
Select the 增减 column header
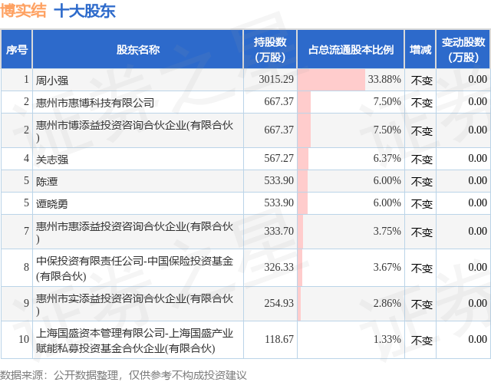420,49
